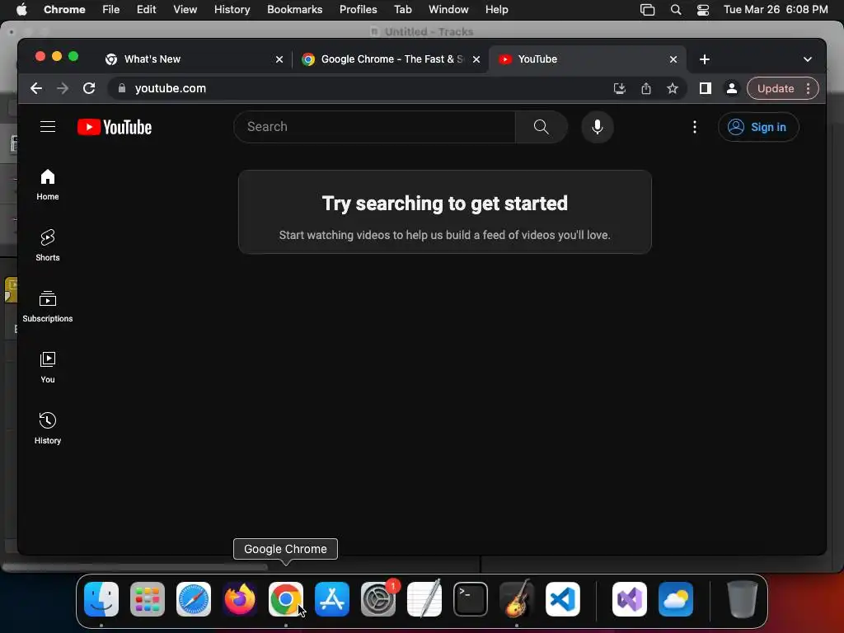Click the voice search microphone icon
The width and height of the screenshot is (844, 633).
click(x=597, y=127)
